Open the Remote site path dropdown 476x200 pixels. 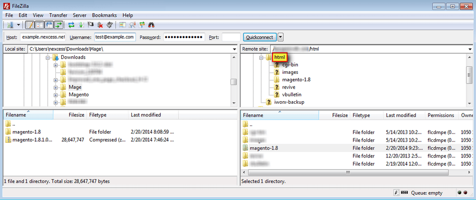[x=471, y=49]
